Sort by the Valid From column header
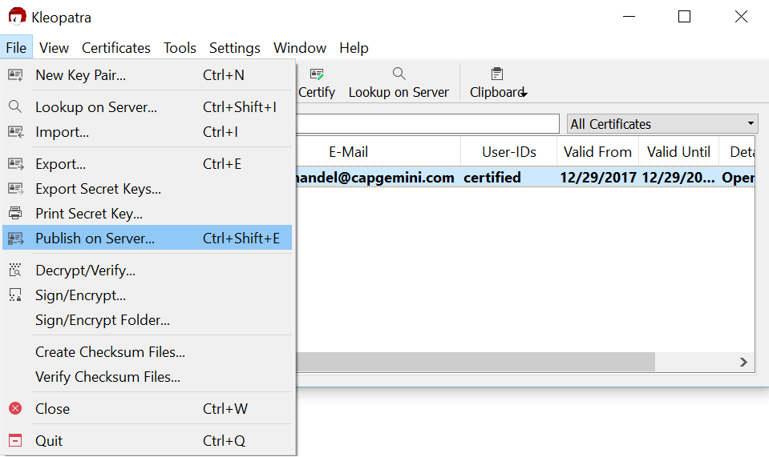The image size is (769, 457). [x=597, y=151]
